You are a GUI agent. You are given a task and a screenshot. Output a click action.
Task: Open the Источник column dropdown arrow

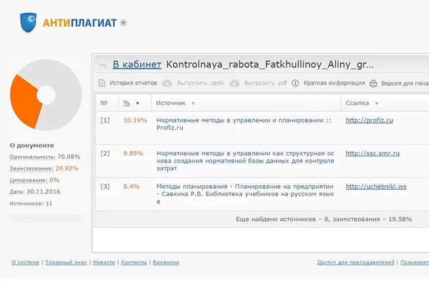[x=193, y=104]
